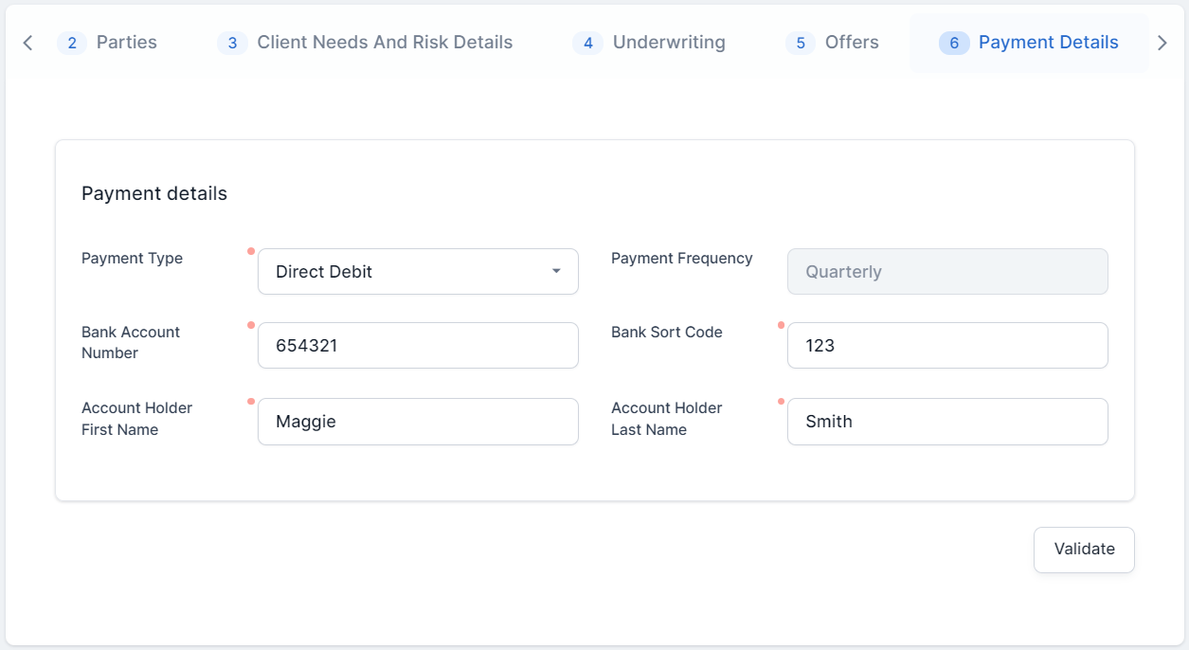Select the Payment Details tab label
1189x650 pixels.
click(x=1048, y=43)
